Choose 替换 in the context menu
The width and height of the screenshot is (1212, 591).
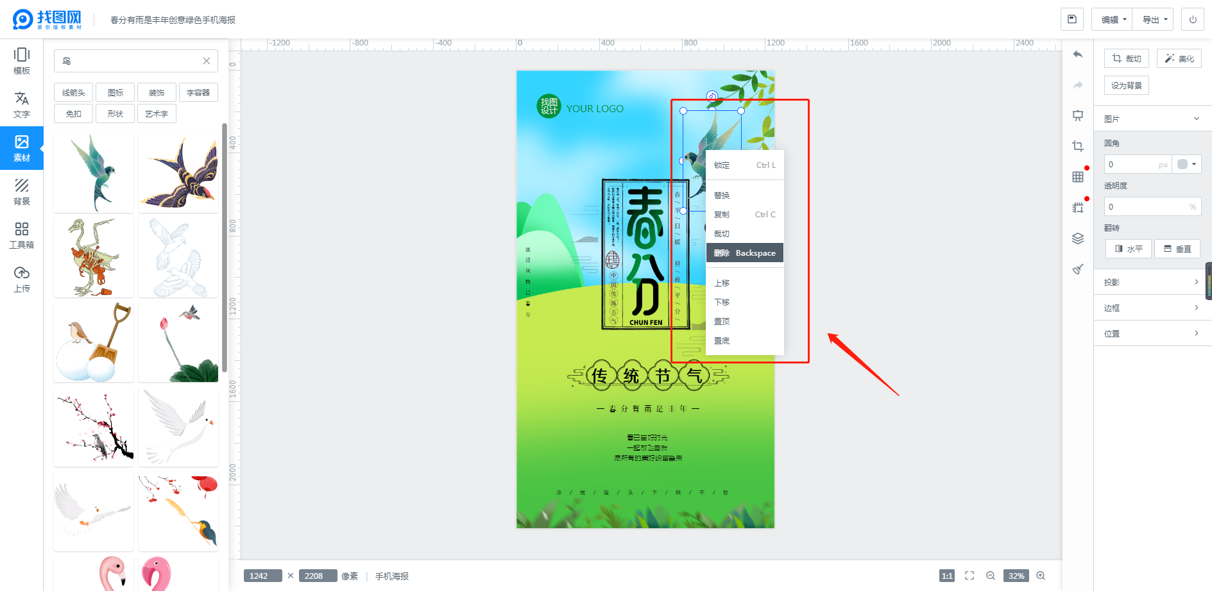click(x=745, y=195)
